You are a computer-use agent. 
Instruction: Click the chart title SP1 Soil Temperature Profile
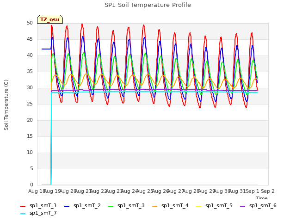[x=148, y=5]
